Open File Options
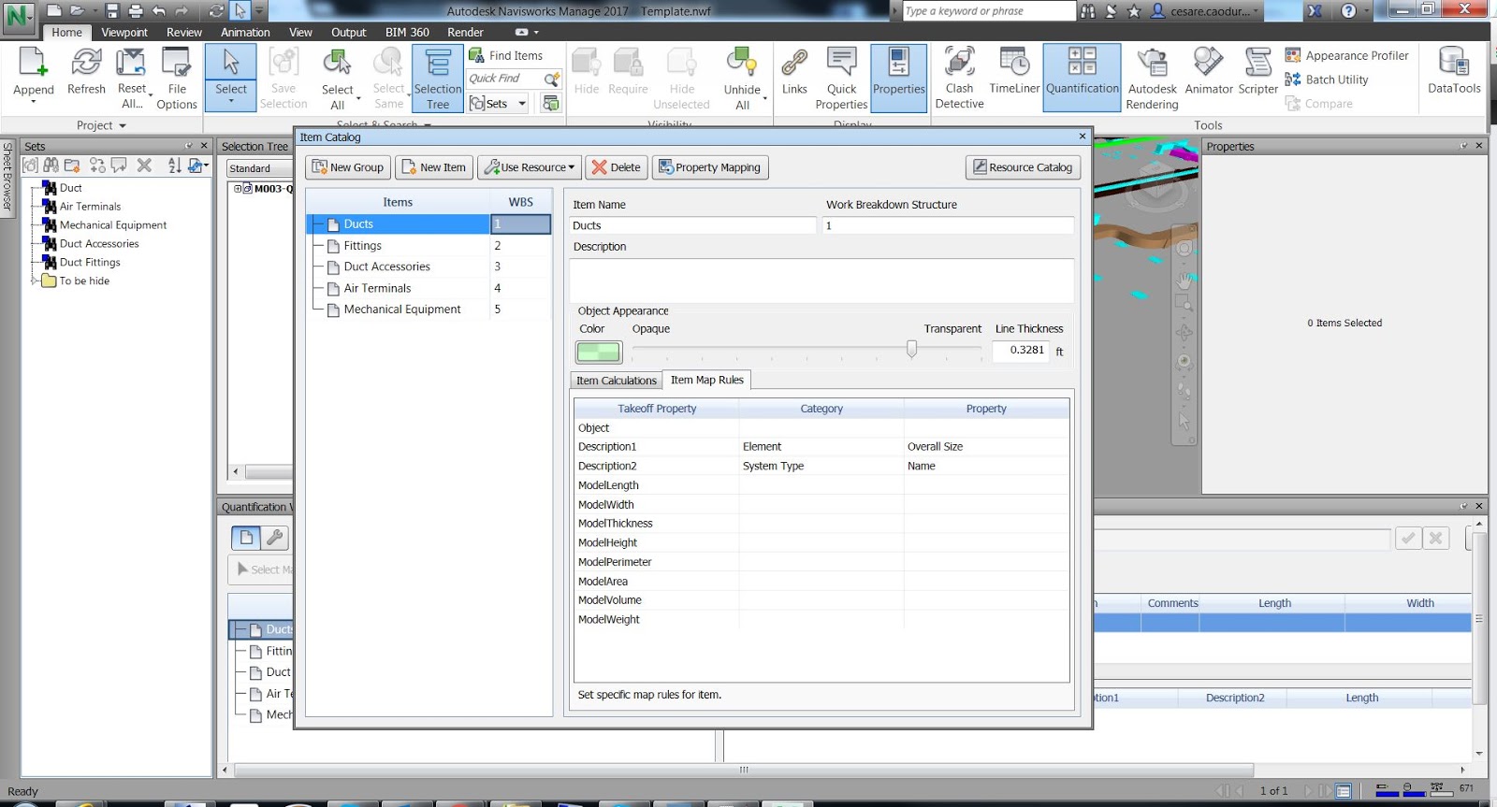 tap(177, 79)
